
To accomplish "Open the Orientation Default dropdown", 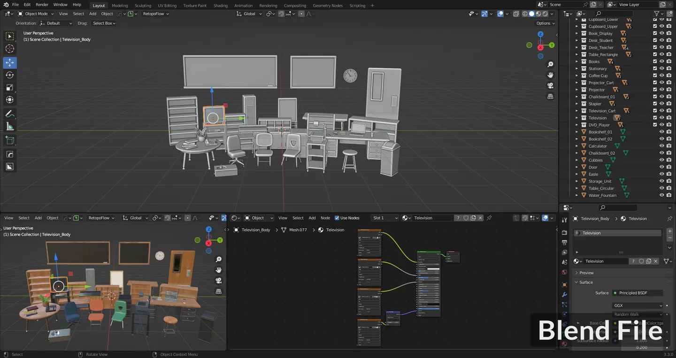I will pos(56,23).
